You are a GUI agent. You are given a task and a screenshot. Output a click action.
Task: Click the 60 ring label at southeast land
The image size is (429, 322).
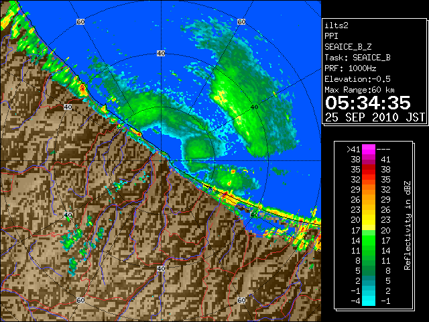[241, 300]
